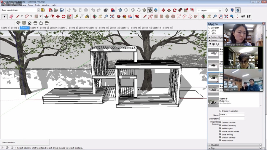
Task: Switch to the Scene 10 tab
Action: (x=93, y=28)
